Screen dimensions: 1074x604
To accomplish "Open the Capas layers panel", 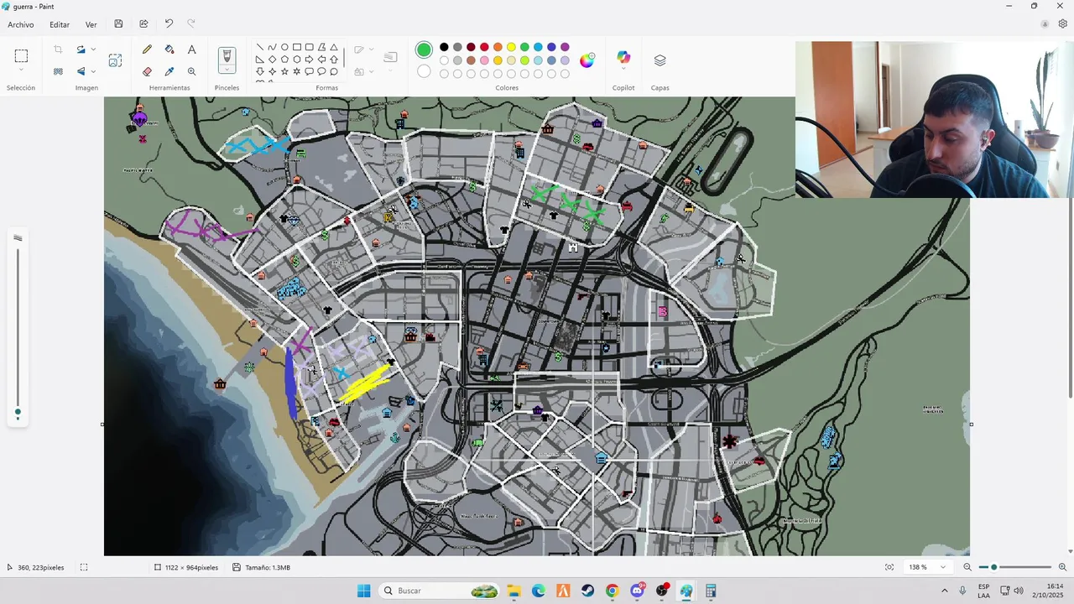I will (x=660, y=60).
